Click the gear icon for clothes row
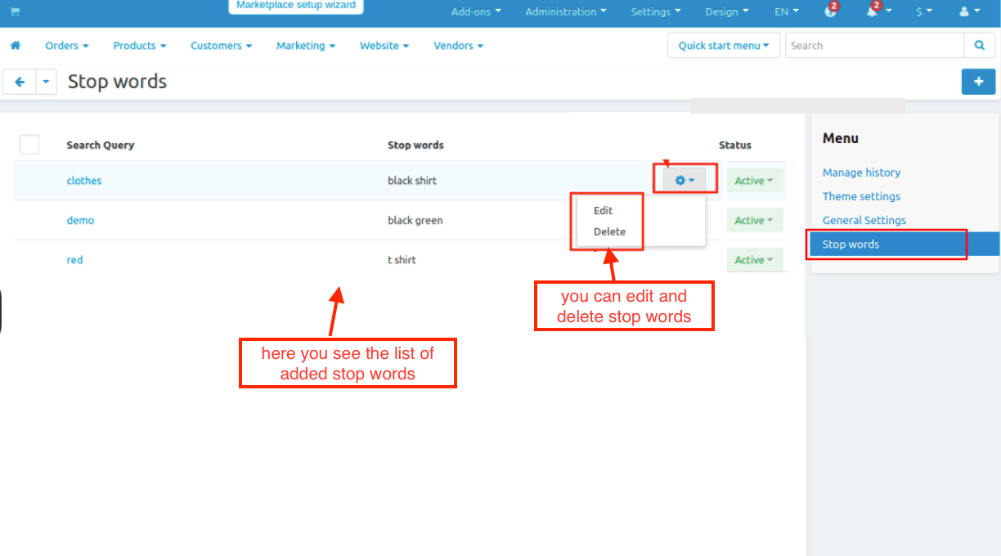Viewport: 1001px width, 556px height. (684, 180)
